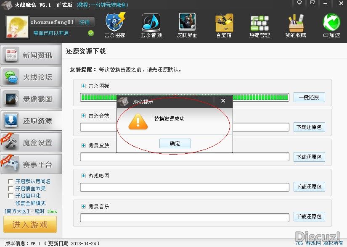
Task: Open 热键管理 hotkey management
Action: click(260, 26)
